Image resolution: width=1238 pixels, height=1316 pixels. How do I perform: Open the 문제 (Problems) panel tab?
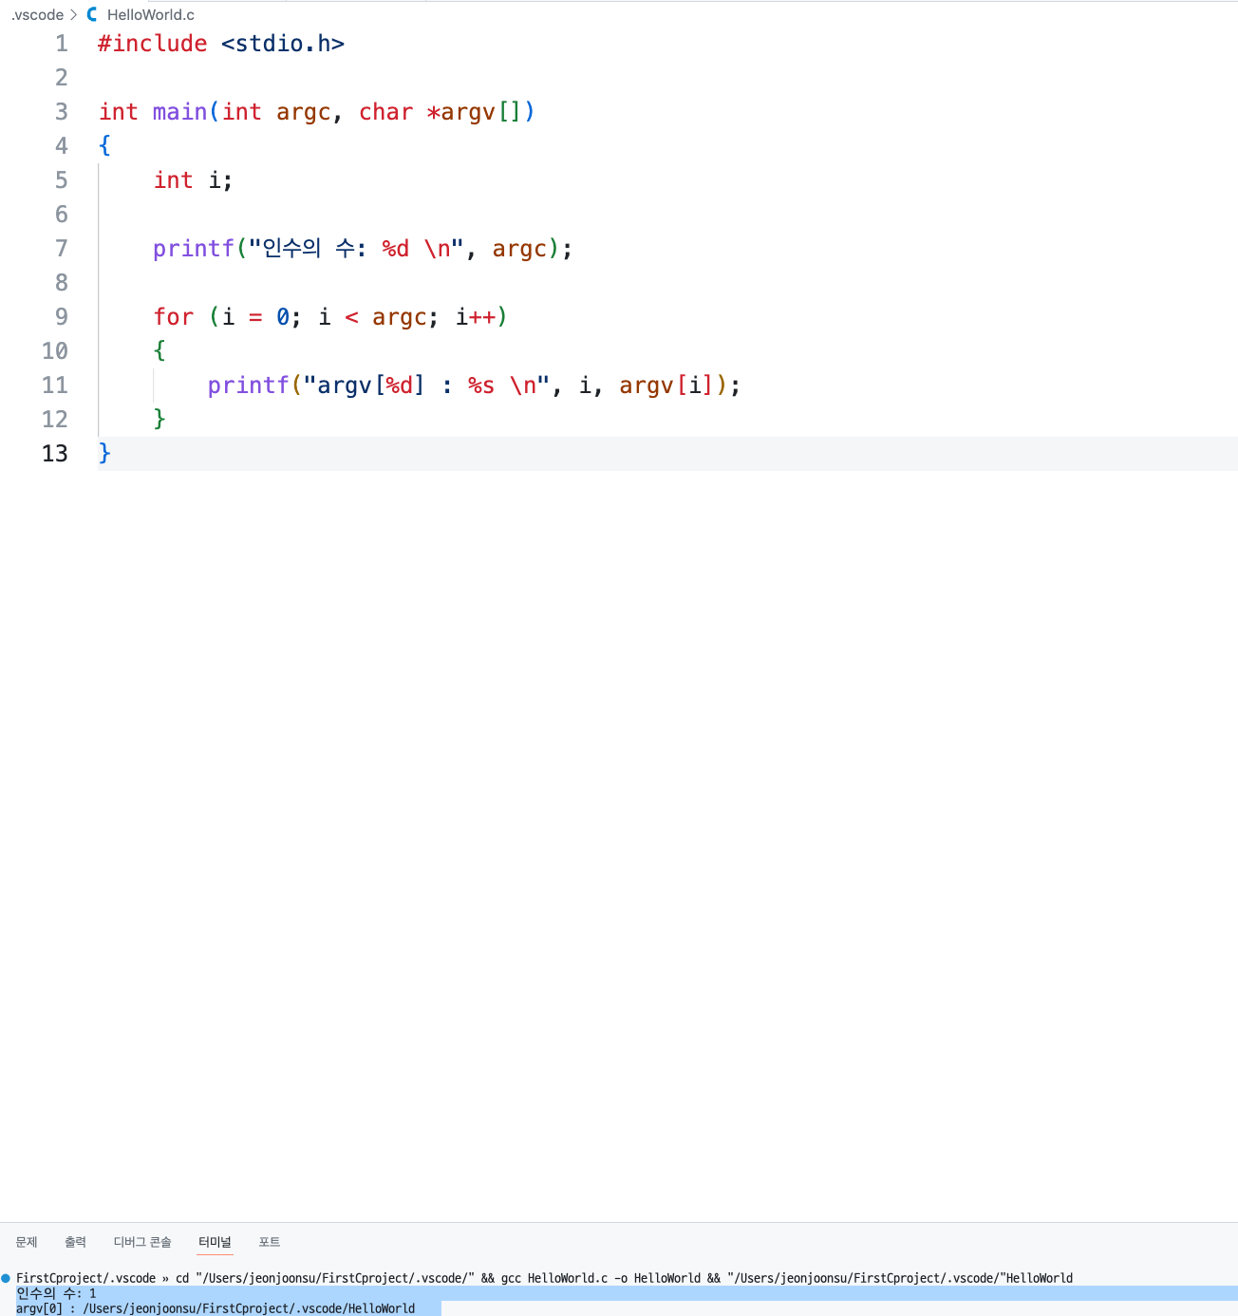pyautogui.click(x=27, y=1242)
